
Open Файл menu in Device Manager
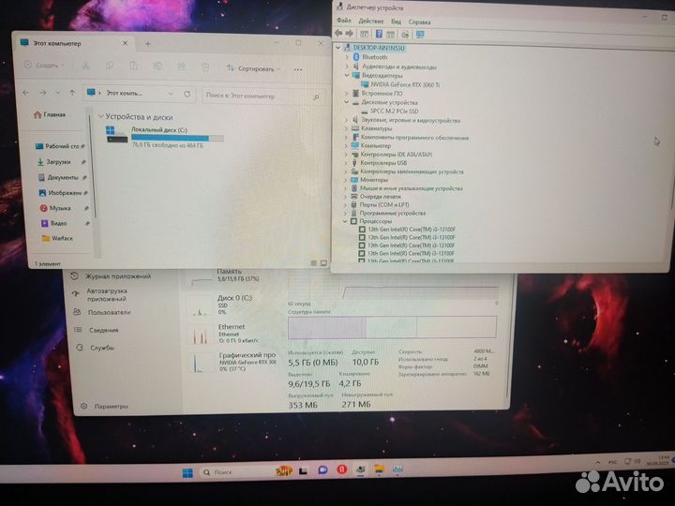tap(343, 21)
